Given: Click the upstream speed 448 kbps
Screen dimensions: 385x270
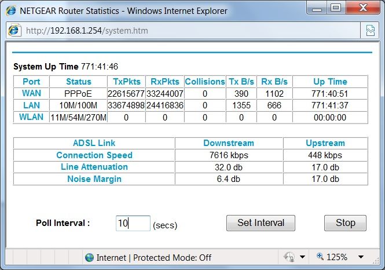Looking at the screenshot, I should pyautogui.click(x=325, y=155).
